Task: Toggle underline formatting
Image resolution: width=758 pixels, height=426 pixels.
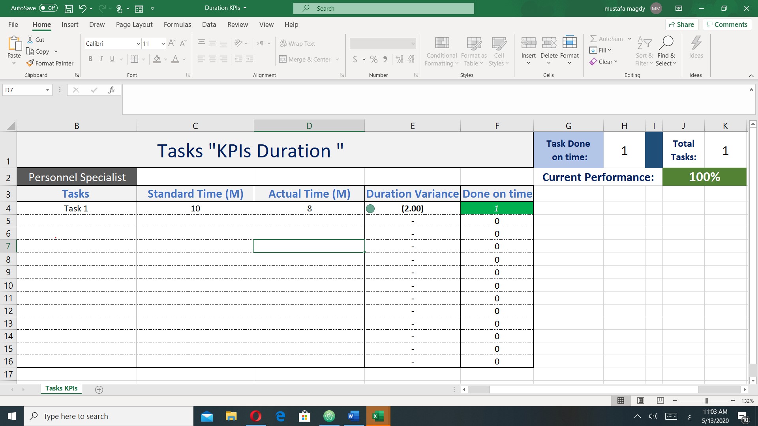Action: click(x=112, y=59)
